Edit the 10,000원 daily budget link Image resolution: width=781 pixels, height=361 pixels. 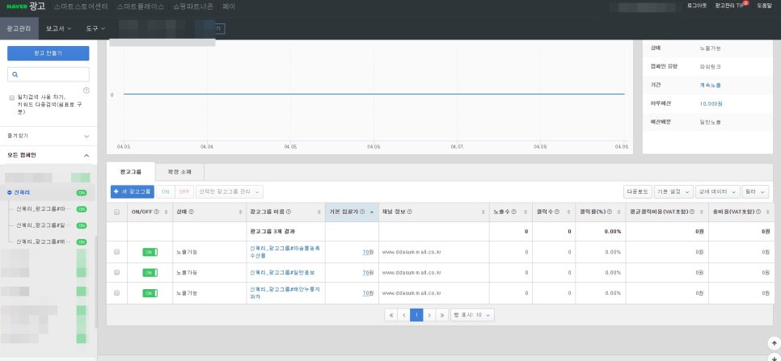[x=711, y=103]
